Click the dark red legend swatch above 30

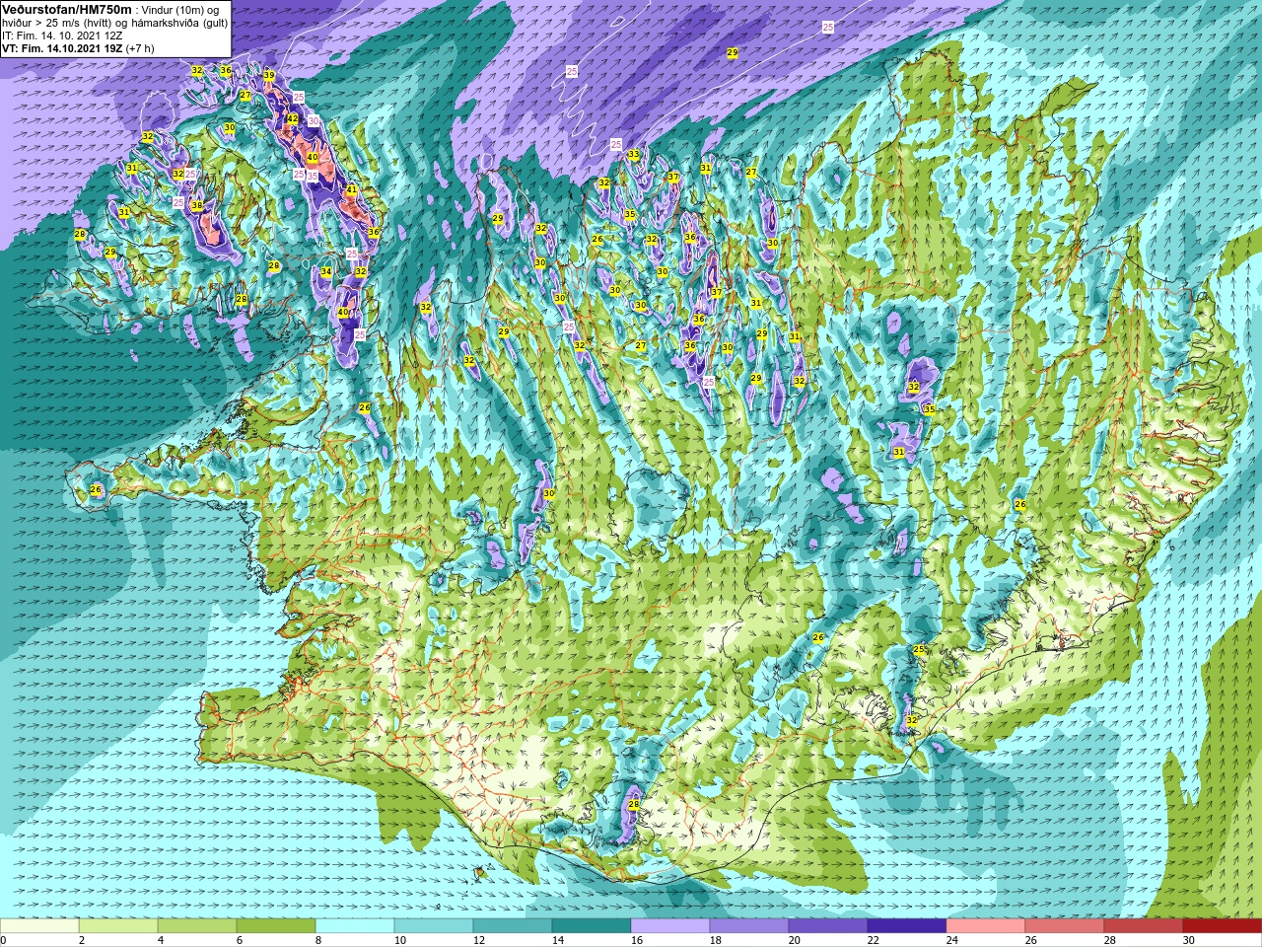pyautogui.click(x=1223, y=926)
